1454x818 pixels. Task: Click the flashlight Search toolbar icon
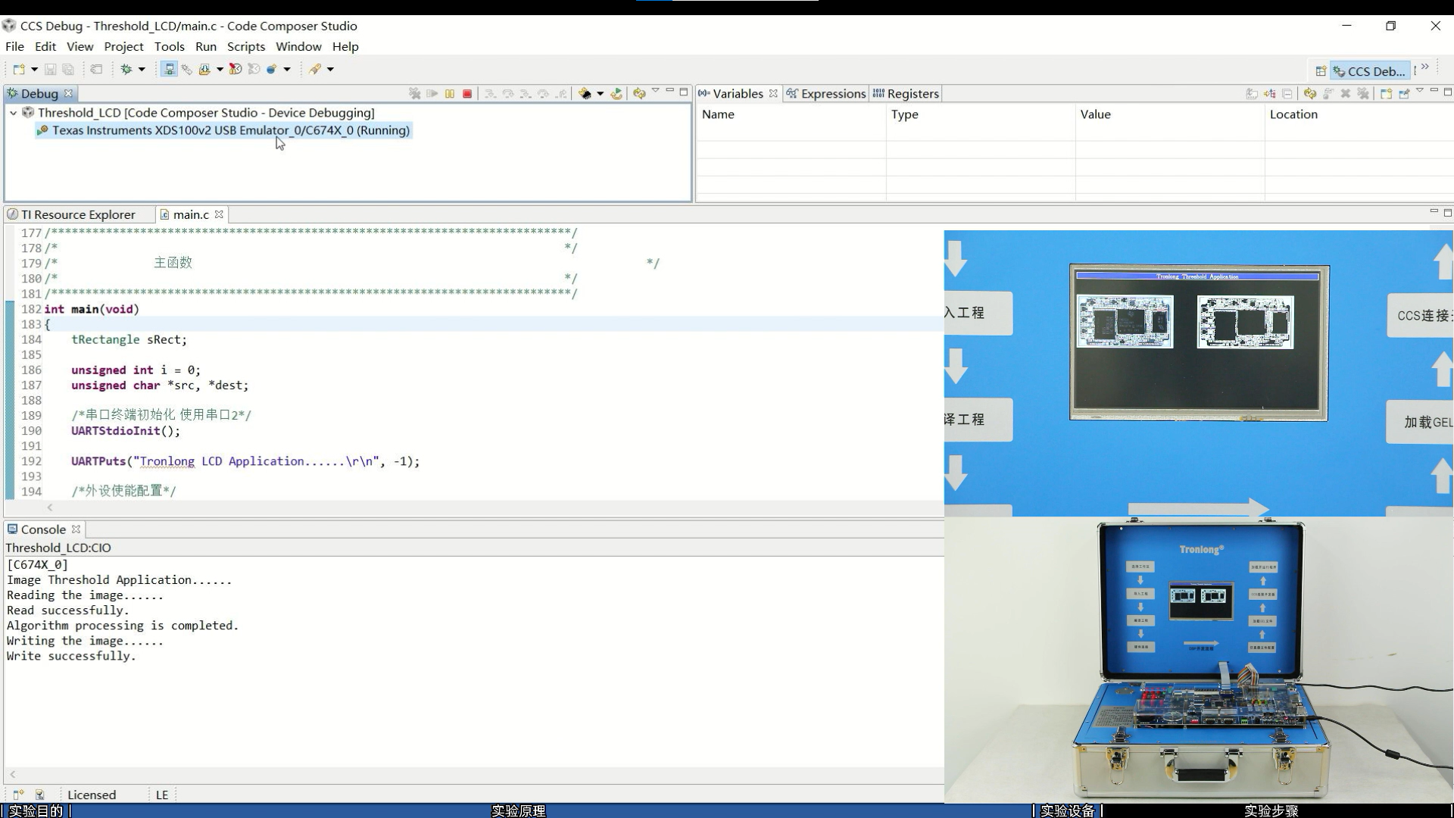pyautogui.click(x=315, y=69)
